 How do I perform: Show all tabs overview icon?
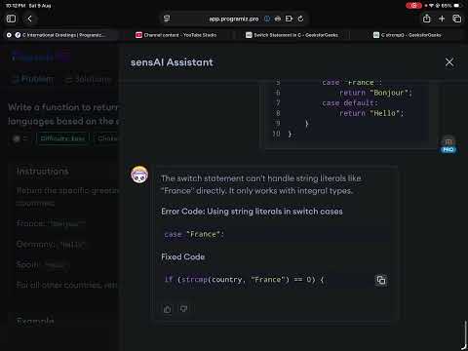click(457, 19)
